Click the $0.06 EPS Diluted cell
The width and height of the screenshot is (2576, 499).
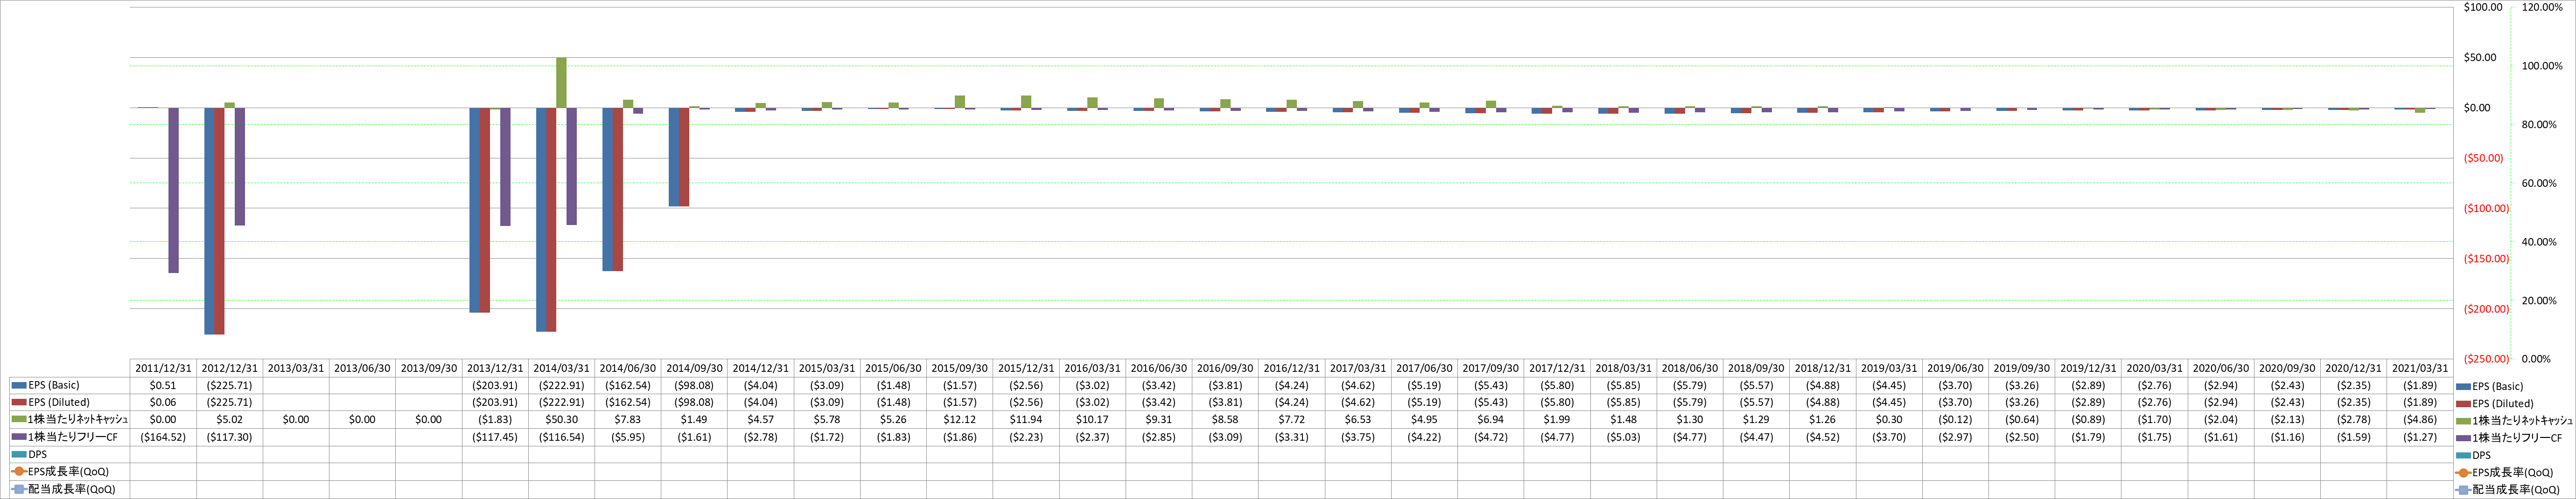[x=163, y=402]
